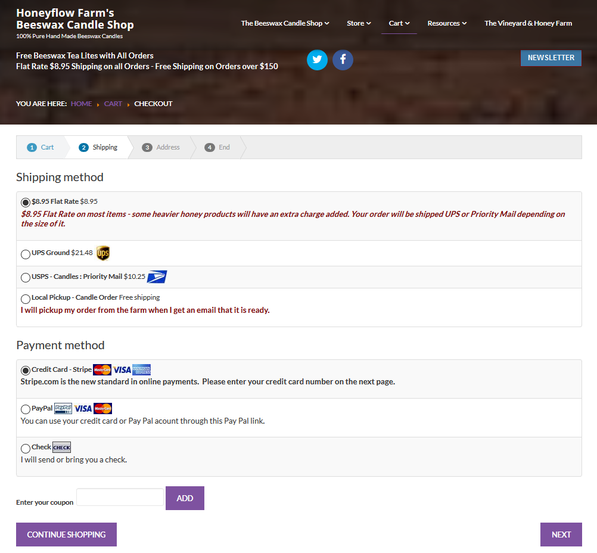This screenshot has height=553, width=597.
Task: Click the PayPal logo icon
Action: click(63, 409)
